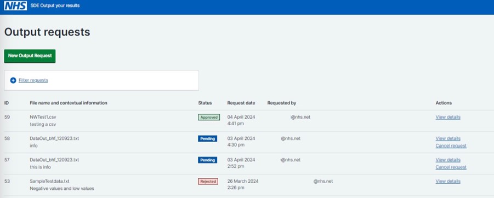Click the date 26 March 2024

tap(242, 182)
